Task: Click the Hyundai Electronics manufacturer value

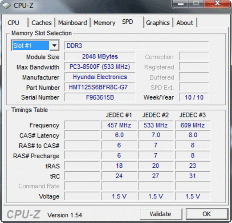Action: click(100, 77)
